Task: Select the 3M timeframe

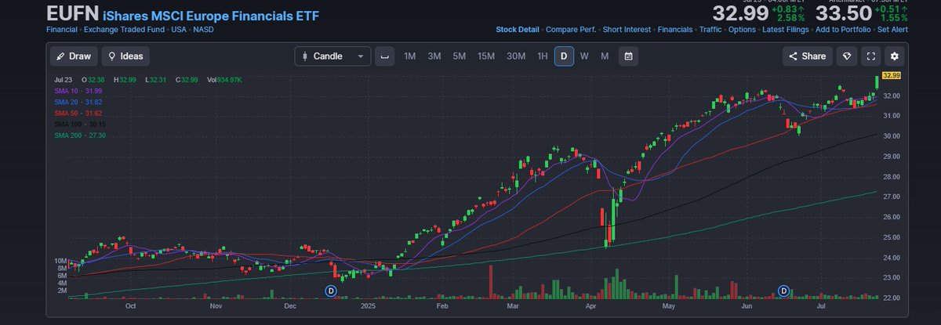Action: click(434, 56)
